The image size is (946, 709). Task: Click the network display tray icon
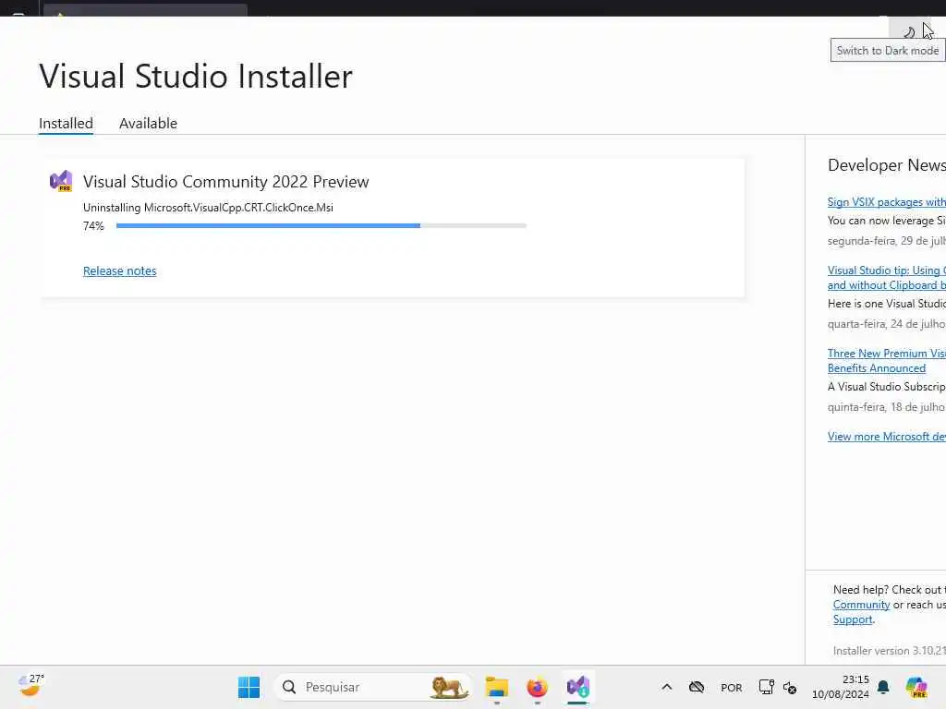click(x=766, y=687)
